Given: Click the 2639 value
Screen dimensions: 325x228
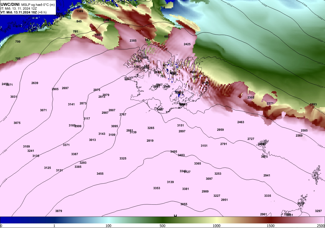Looking at the screenshot, I should click(35, 83).
